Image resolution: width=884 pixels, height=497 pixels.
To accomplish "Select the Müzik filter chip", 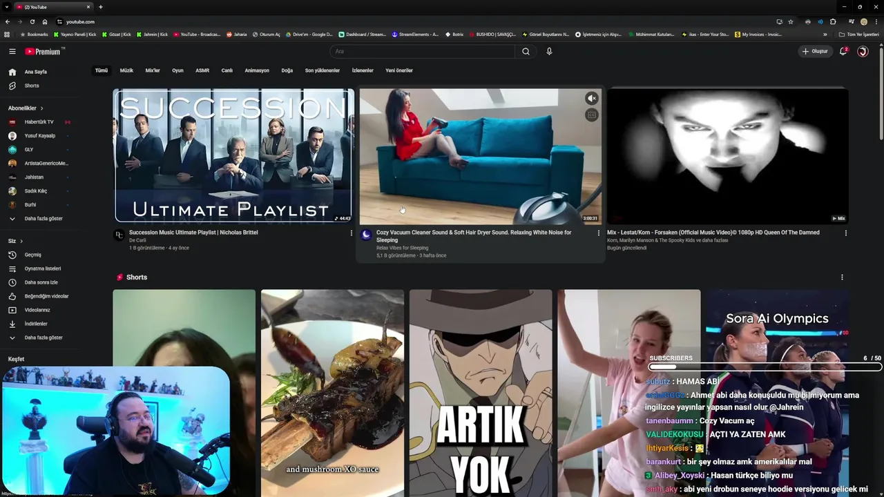I will [x=126, y=70].
